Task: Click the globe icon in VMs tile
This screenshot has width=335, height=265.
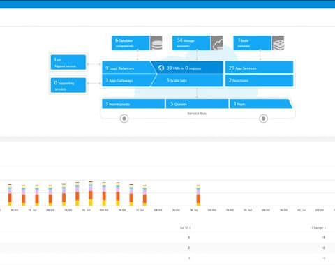Action: pos(161,68)
